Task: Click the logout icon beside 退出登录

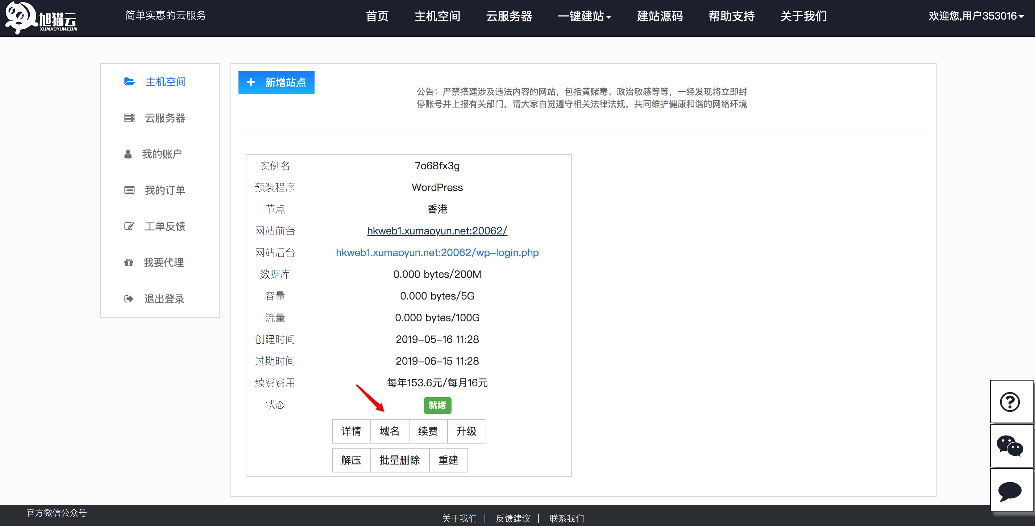Action: (x=129, y=298)
